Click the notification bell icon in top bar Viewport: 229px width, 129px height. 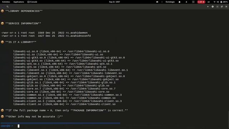[x=186, y=2]
